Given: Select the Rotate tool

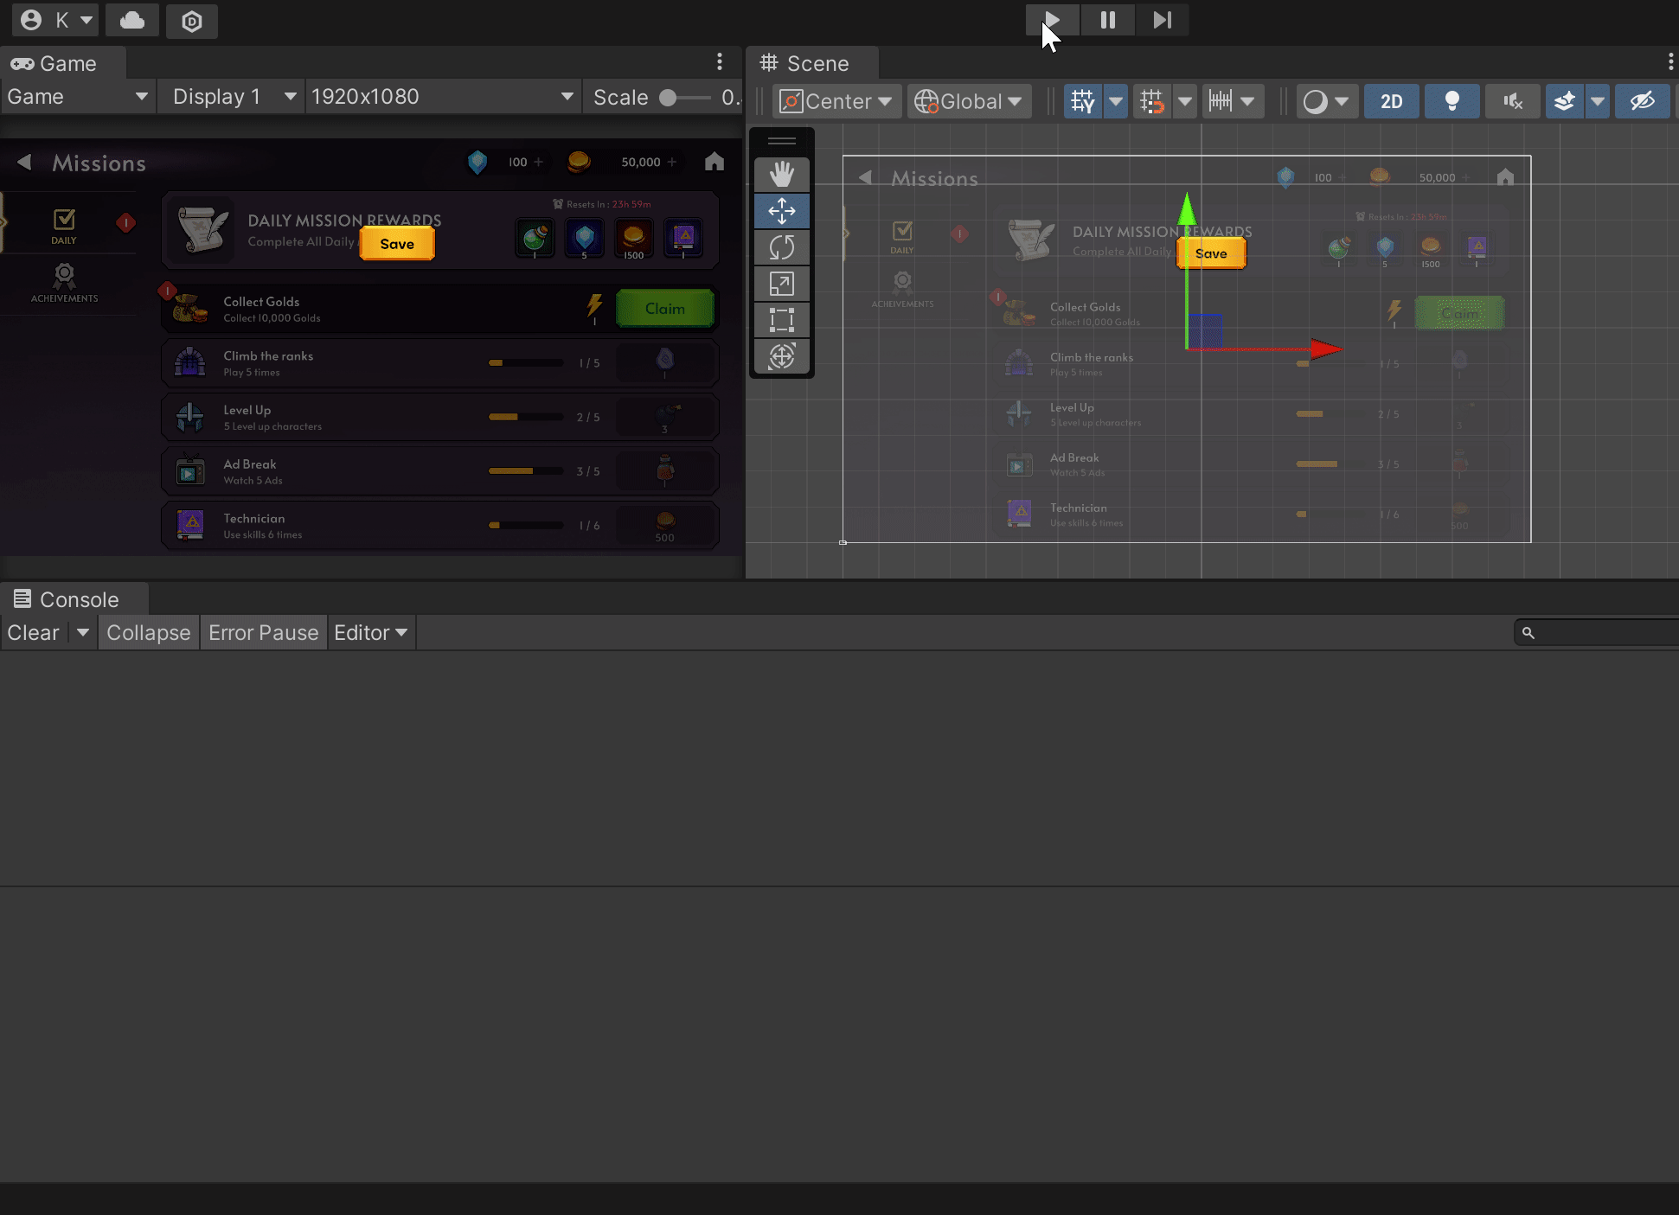Looking at the screenshot, I should 781,247.
